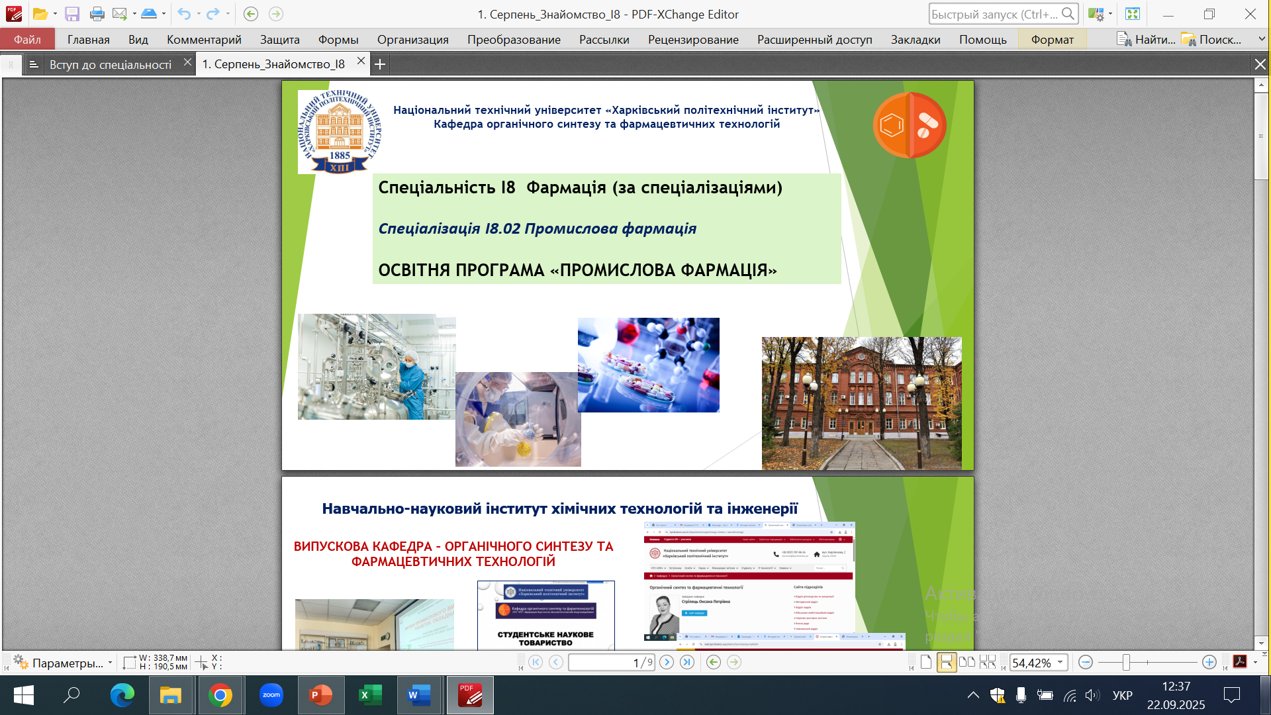Click the Print icon in quick toolbar
This screenshot has height=715, width=1271.
[97, 14]
